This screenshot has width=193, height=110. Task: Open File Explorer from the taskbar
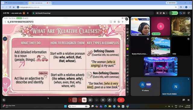(x=110, y=106)
